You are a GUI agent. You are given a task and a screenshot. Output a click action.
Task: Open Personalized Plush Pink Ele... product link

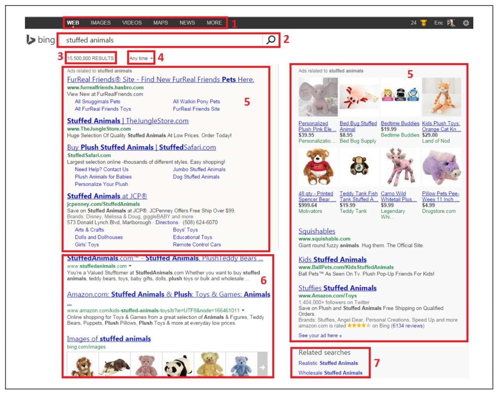[317, 126]
